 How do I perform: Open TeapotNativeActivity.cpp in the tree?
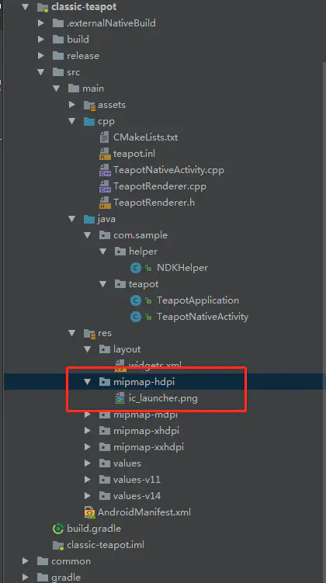pos(168,170)
